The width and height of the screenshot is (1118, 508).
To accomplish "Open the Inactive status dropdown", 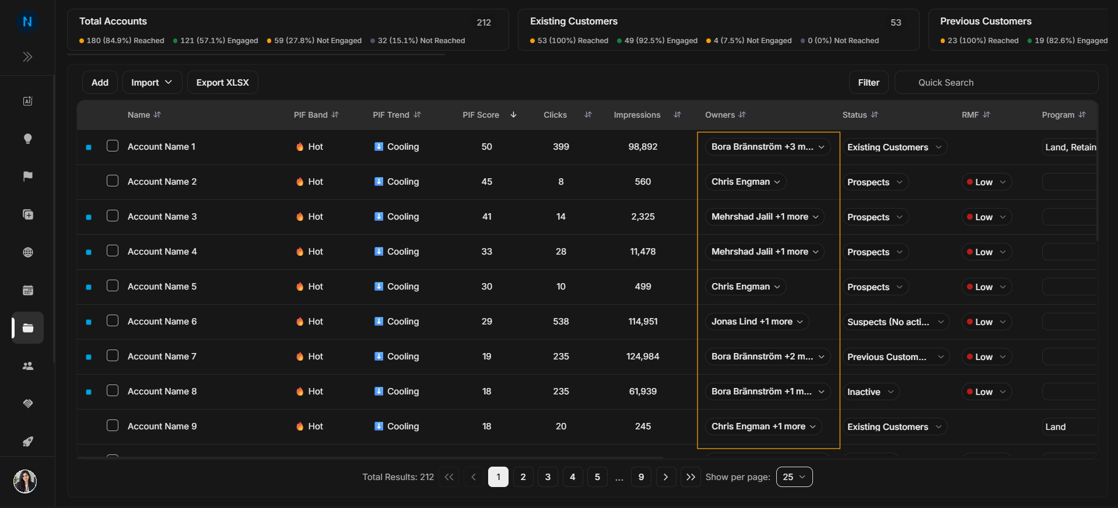I will (870, 392).
